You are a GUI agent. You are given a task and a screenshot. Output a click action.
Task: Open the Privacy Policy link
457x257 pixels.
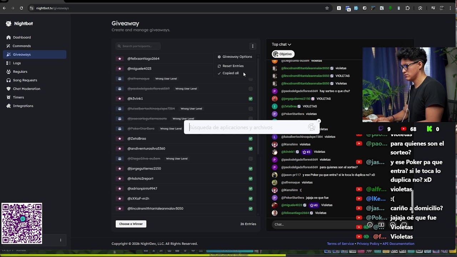click(x=368, y=244)
